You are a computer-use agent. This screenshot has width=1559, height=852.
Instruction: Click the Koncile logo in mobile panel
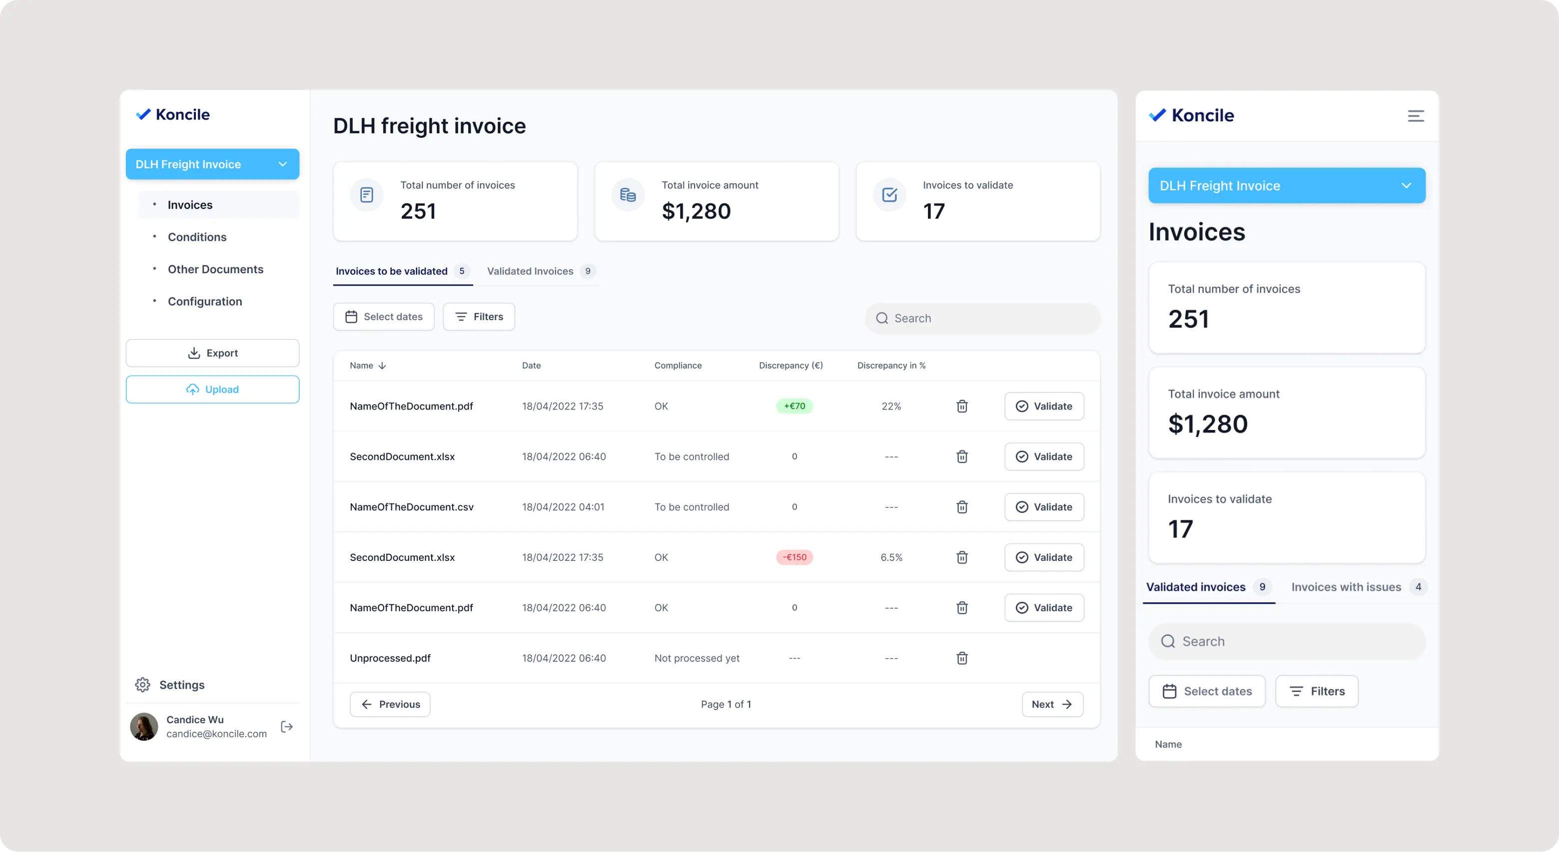(x=1191, y=115)
